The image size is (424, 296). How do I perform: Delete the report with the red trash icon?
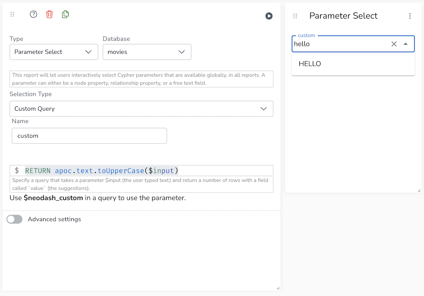[49, 14]
